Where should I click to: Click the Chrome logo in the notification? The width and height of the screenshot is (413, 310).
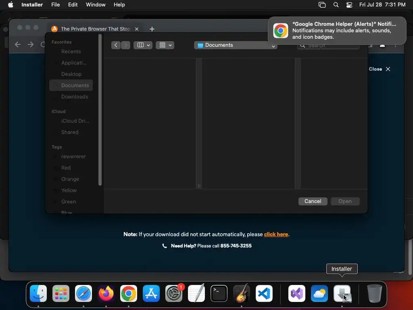[x=281, y=31]
